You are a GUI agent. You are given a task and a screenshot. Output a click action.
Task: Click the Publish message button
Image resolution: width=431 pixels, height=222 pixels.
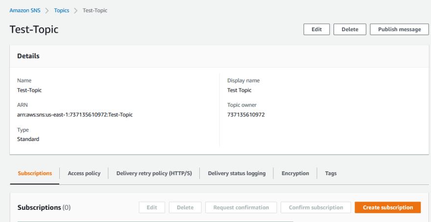click(x=399, y=29)
